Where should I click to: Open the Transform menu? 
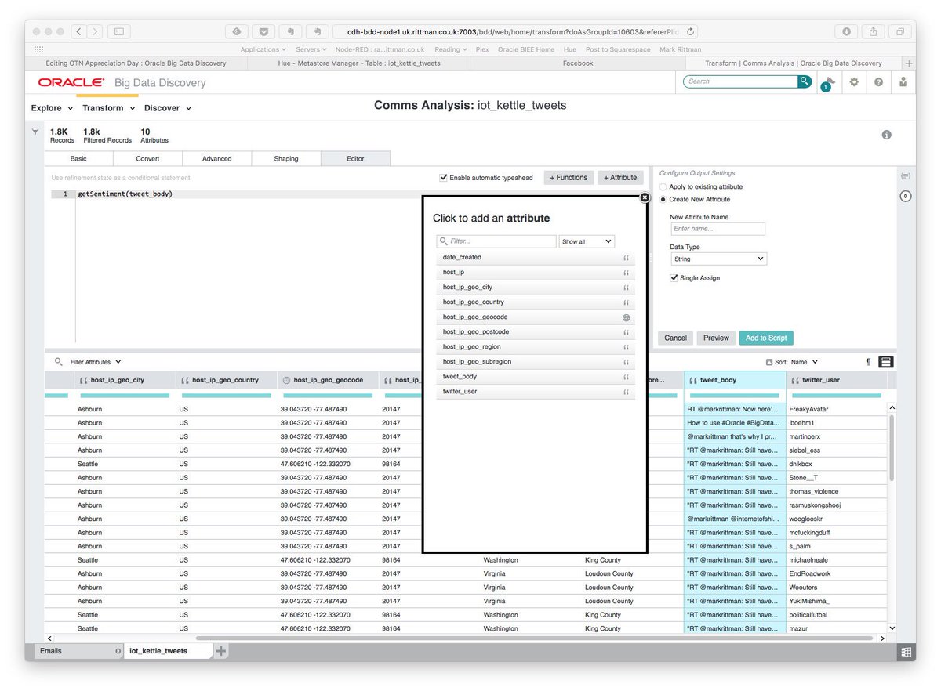tap(109, 108)
